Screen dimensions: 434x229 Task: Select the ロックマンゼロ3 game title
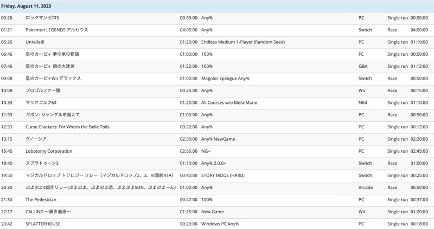[42, 18]
